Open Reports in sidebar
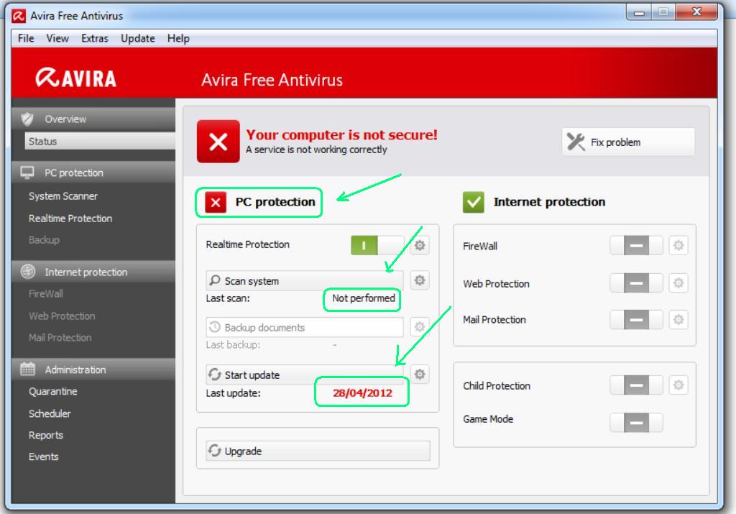Screen dimensions: 736x514 coord(45,435)
